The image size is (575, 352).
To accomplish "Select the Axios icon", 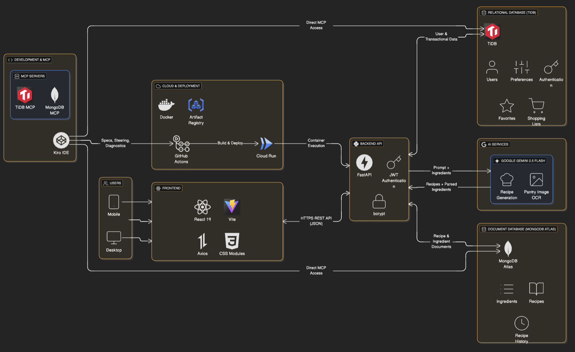I will 202,242.
